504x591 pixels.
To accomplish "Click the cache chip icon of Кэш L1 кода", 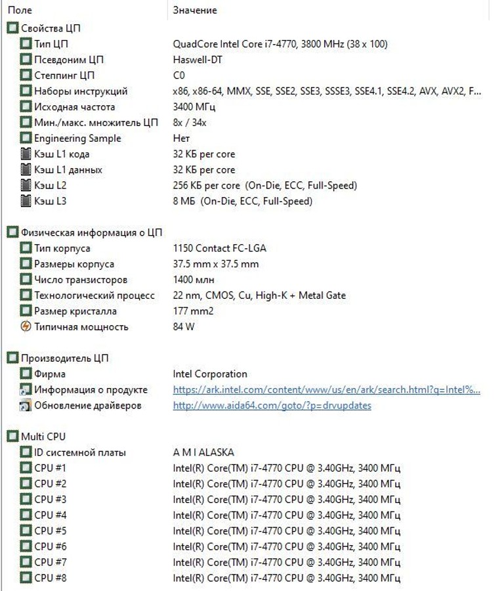I will (x=26, y=154).
